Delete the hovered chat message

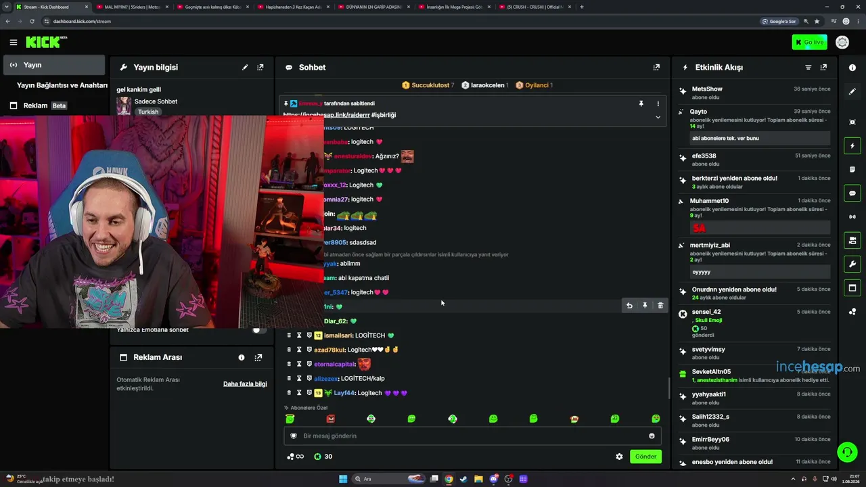660,306
